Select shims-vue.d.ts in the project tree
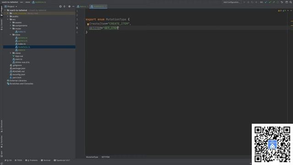This screenshot has height=165, width=293. tap(21, 62)
